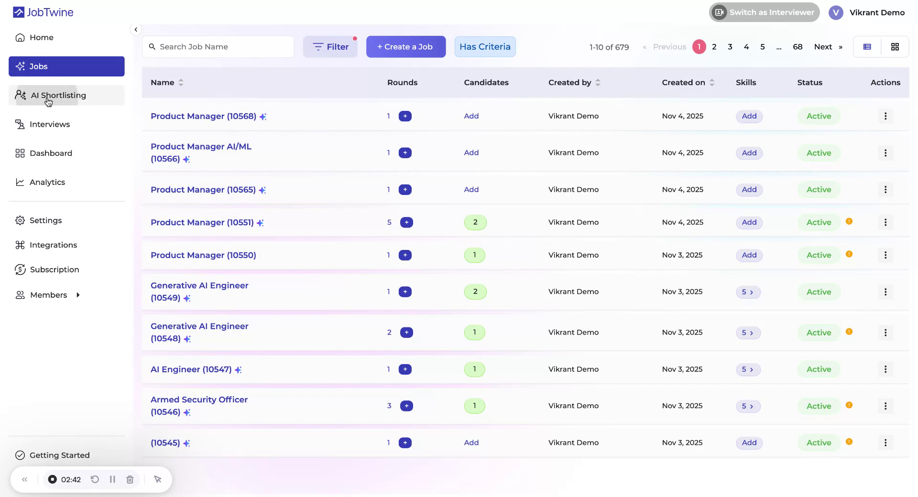918x497 pixels.
Task: Jump to page 68 of jobs
Action: [797, 46]
